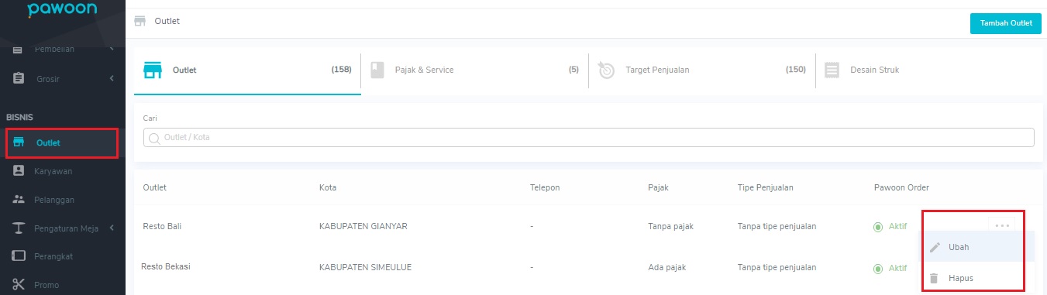
Task: Click the Tambah Outlet button
Action: point(1006,23)
